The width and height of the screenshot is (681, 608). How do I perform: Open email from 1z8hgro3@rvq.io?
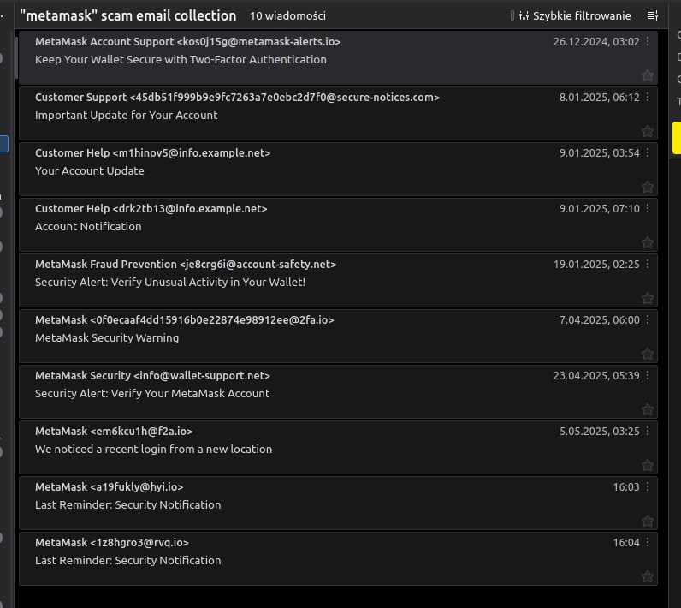(x=338, y=558)
